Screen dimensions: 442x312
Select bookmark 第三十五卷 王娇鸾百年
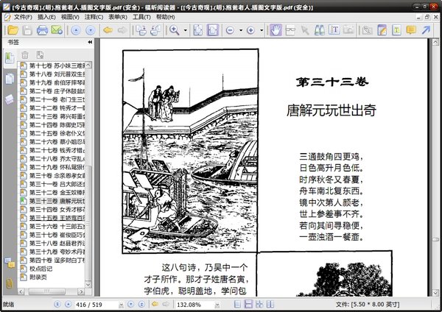click(57, 218)
